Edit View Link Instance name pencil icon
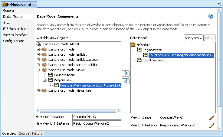Screen dimensions: 223x137 point(212,126)
